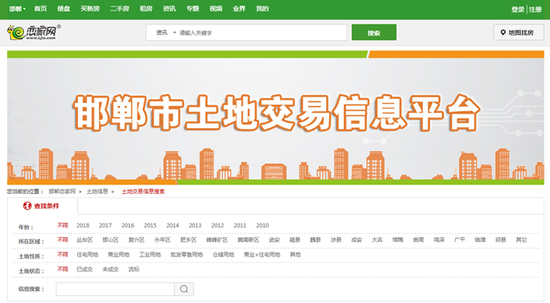Click the 恋家网 snail logo
Screen dimensions: 550x303
click(33, 32)
